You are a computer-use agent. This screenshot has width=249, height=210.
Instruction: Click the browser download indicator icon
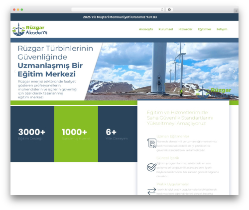click(x=169, y=10)
